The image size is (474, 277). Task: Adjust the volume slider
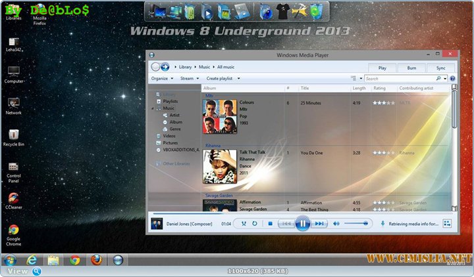click(x=357, y=224)
